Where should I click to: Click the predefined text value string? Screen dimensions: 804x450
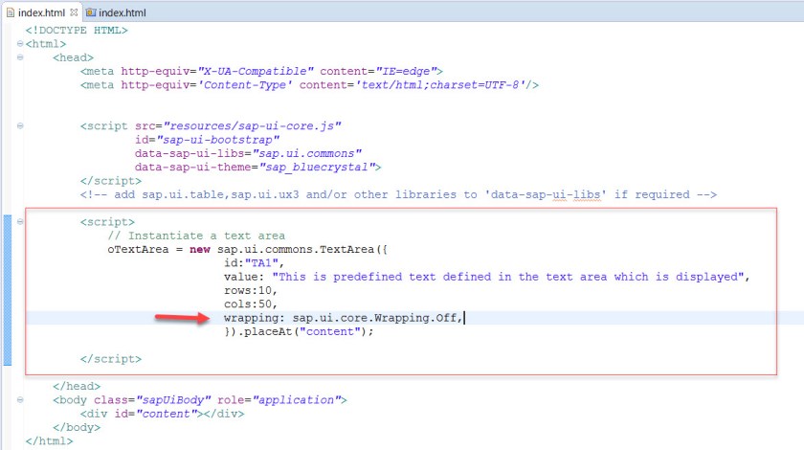[x=507, y=277]
